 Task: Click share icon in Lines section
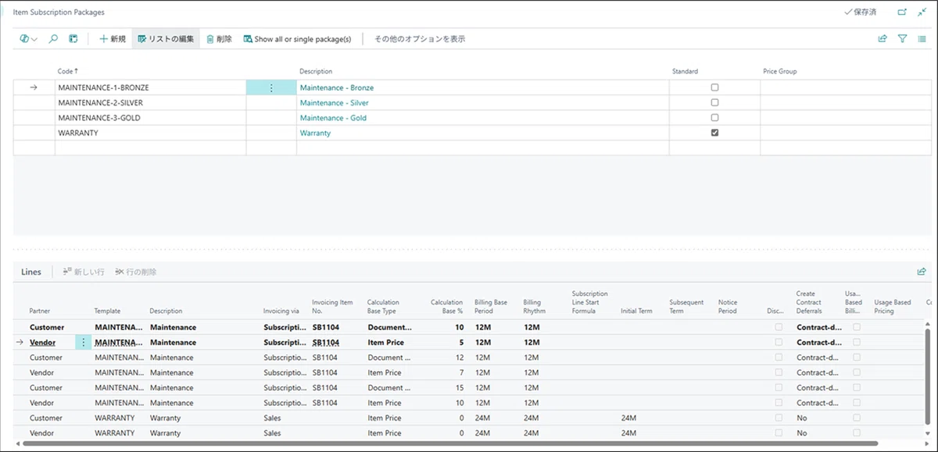[922, 272]
